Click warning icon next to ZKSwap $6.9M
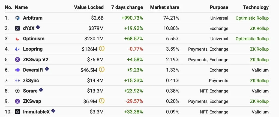279x117 pixels. tap(102, 101)
